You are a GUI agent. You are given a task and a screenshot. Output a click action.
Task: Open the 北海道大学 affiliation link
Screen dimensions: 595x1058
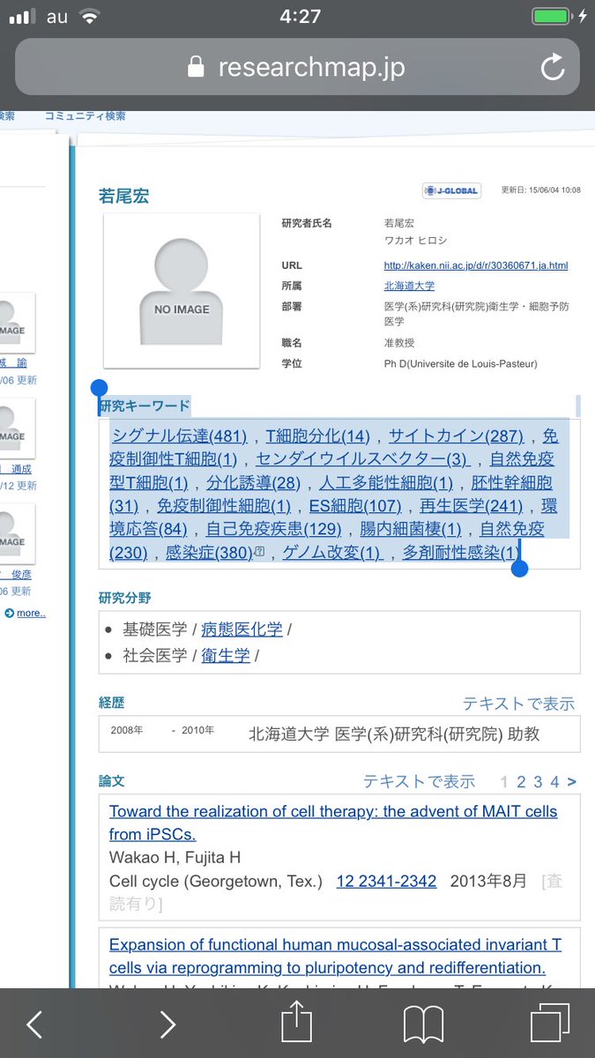coord(409,286)
